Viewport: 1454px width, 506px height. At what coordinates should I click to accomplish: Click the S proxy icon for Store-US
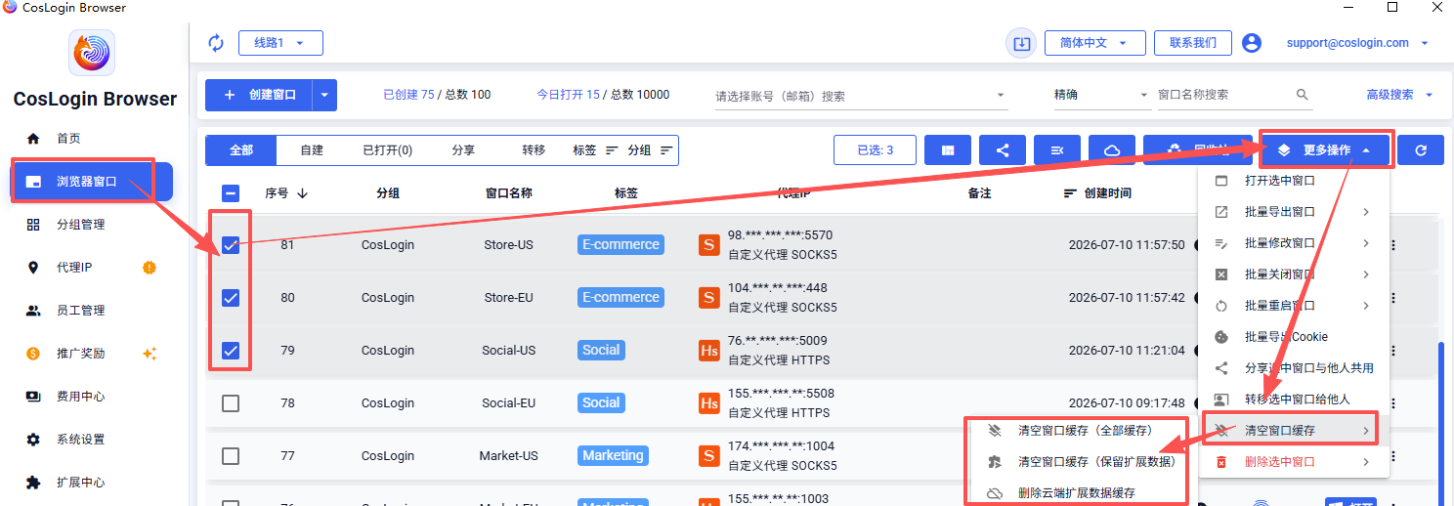tap(709, 244)
